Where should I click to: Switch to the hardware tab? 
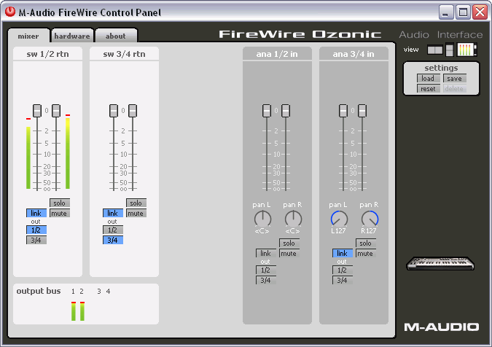coord(72,36)
